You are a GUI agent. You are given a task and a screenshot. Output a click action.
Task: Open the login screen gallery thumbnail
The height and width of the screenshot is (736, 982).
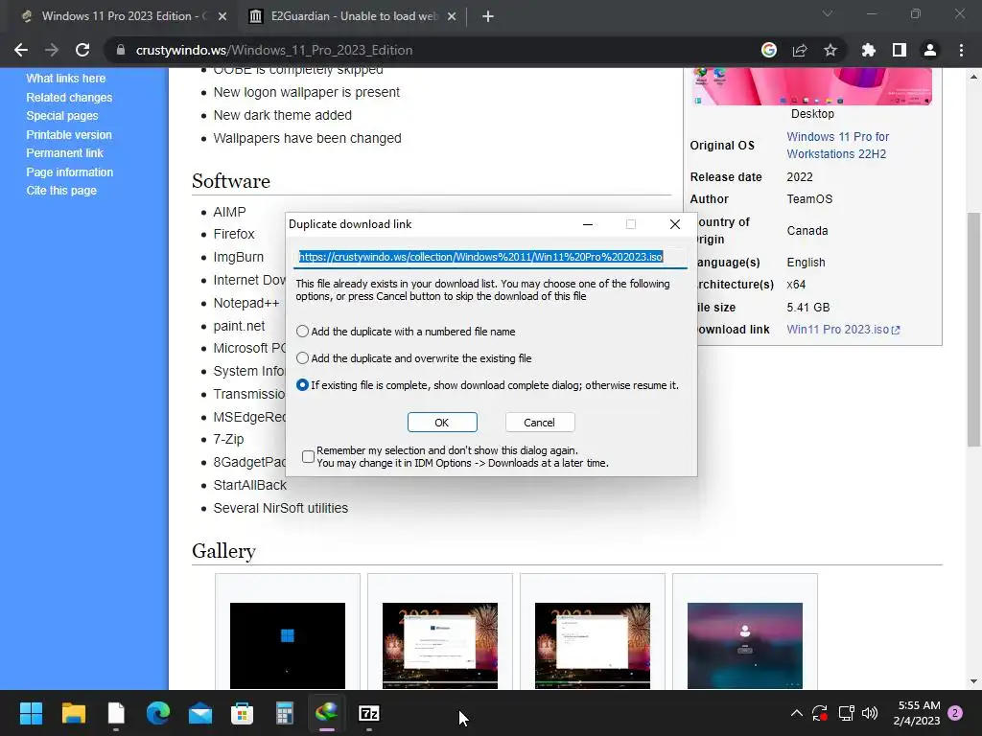point(744,645)
